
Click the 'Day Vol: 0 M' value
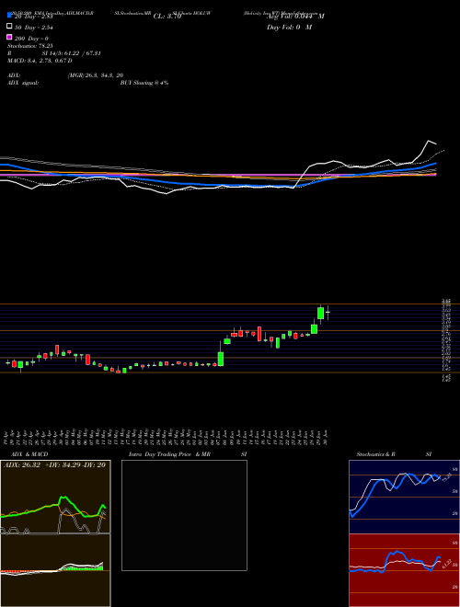click(289, 28)
